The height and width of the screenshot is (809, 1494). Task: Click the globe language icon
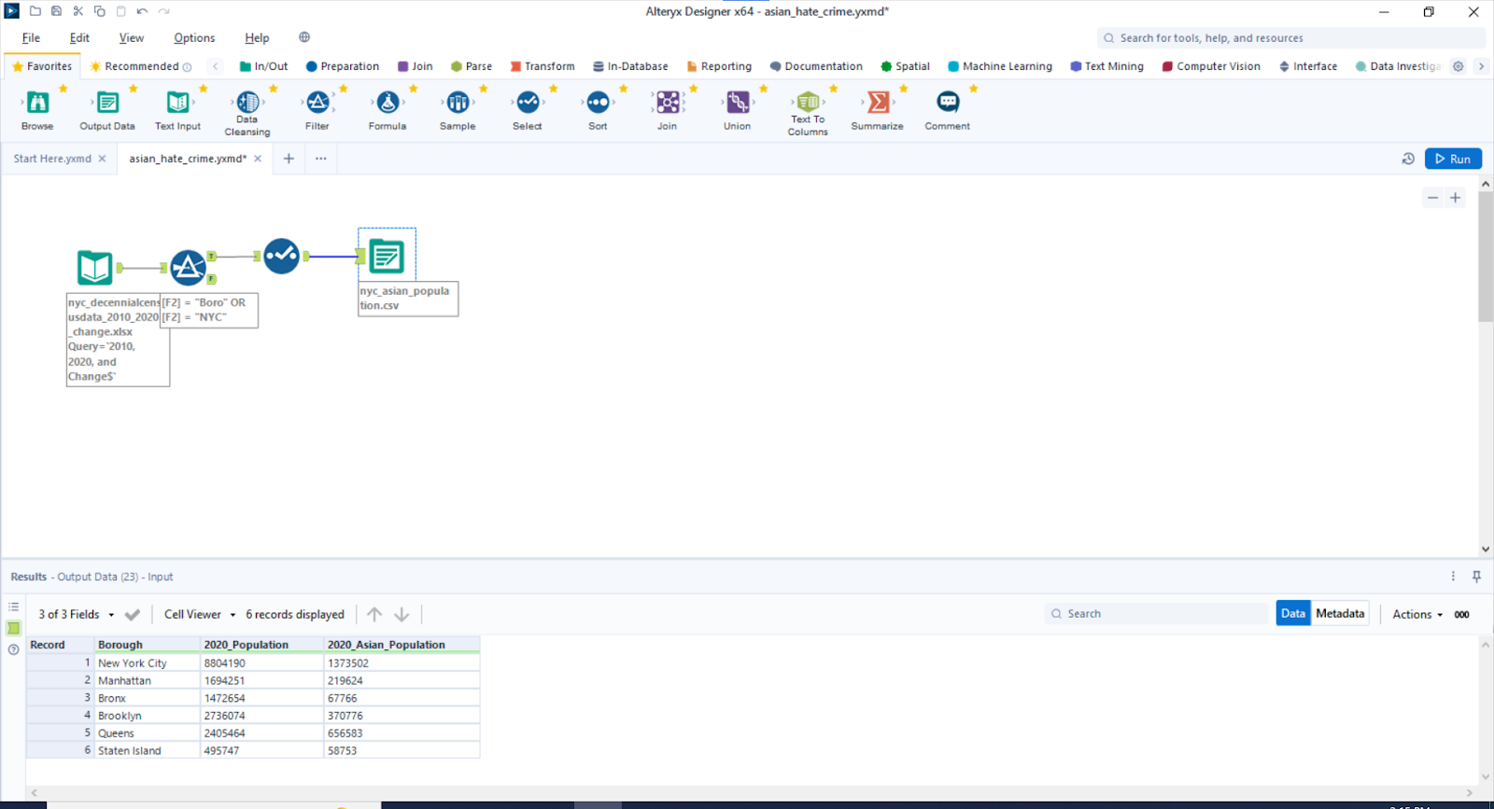(304, 37)
